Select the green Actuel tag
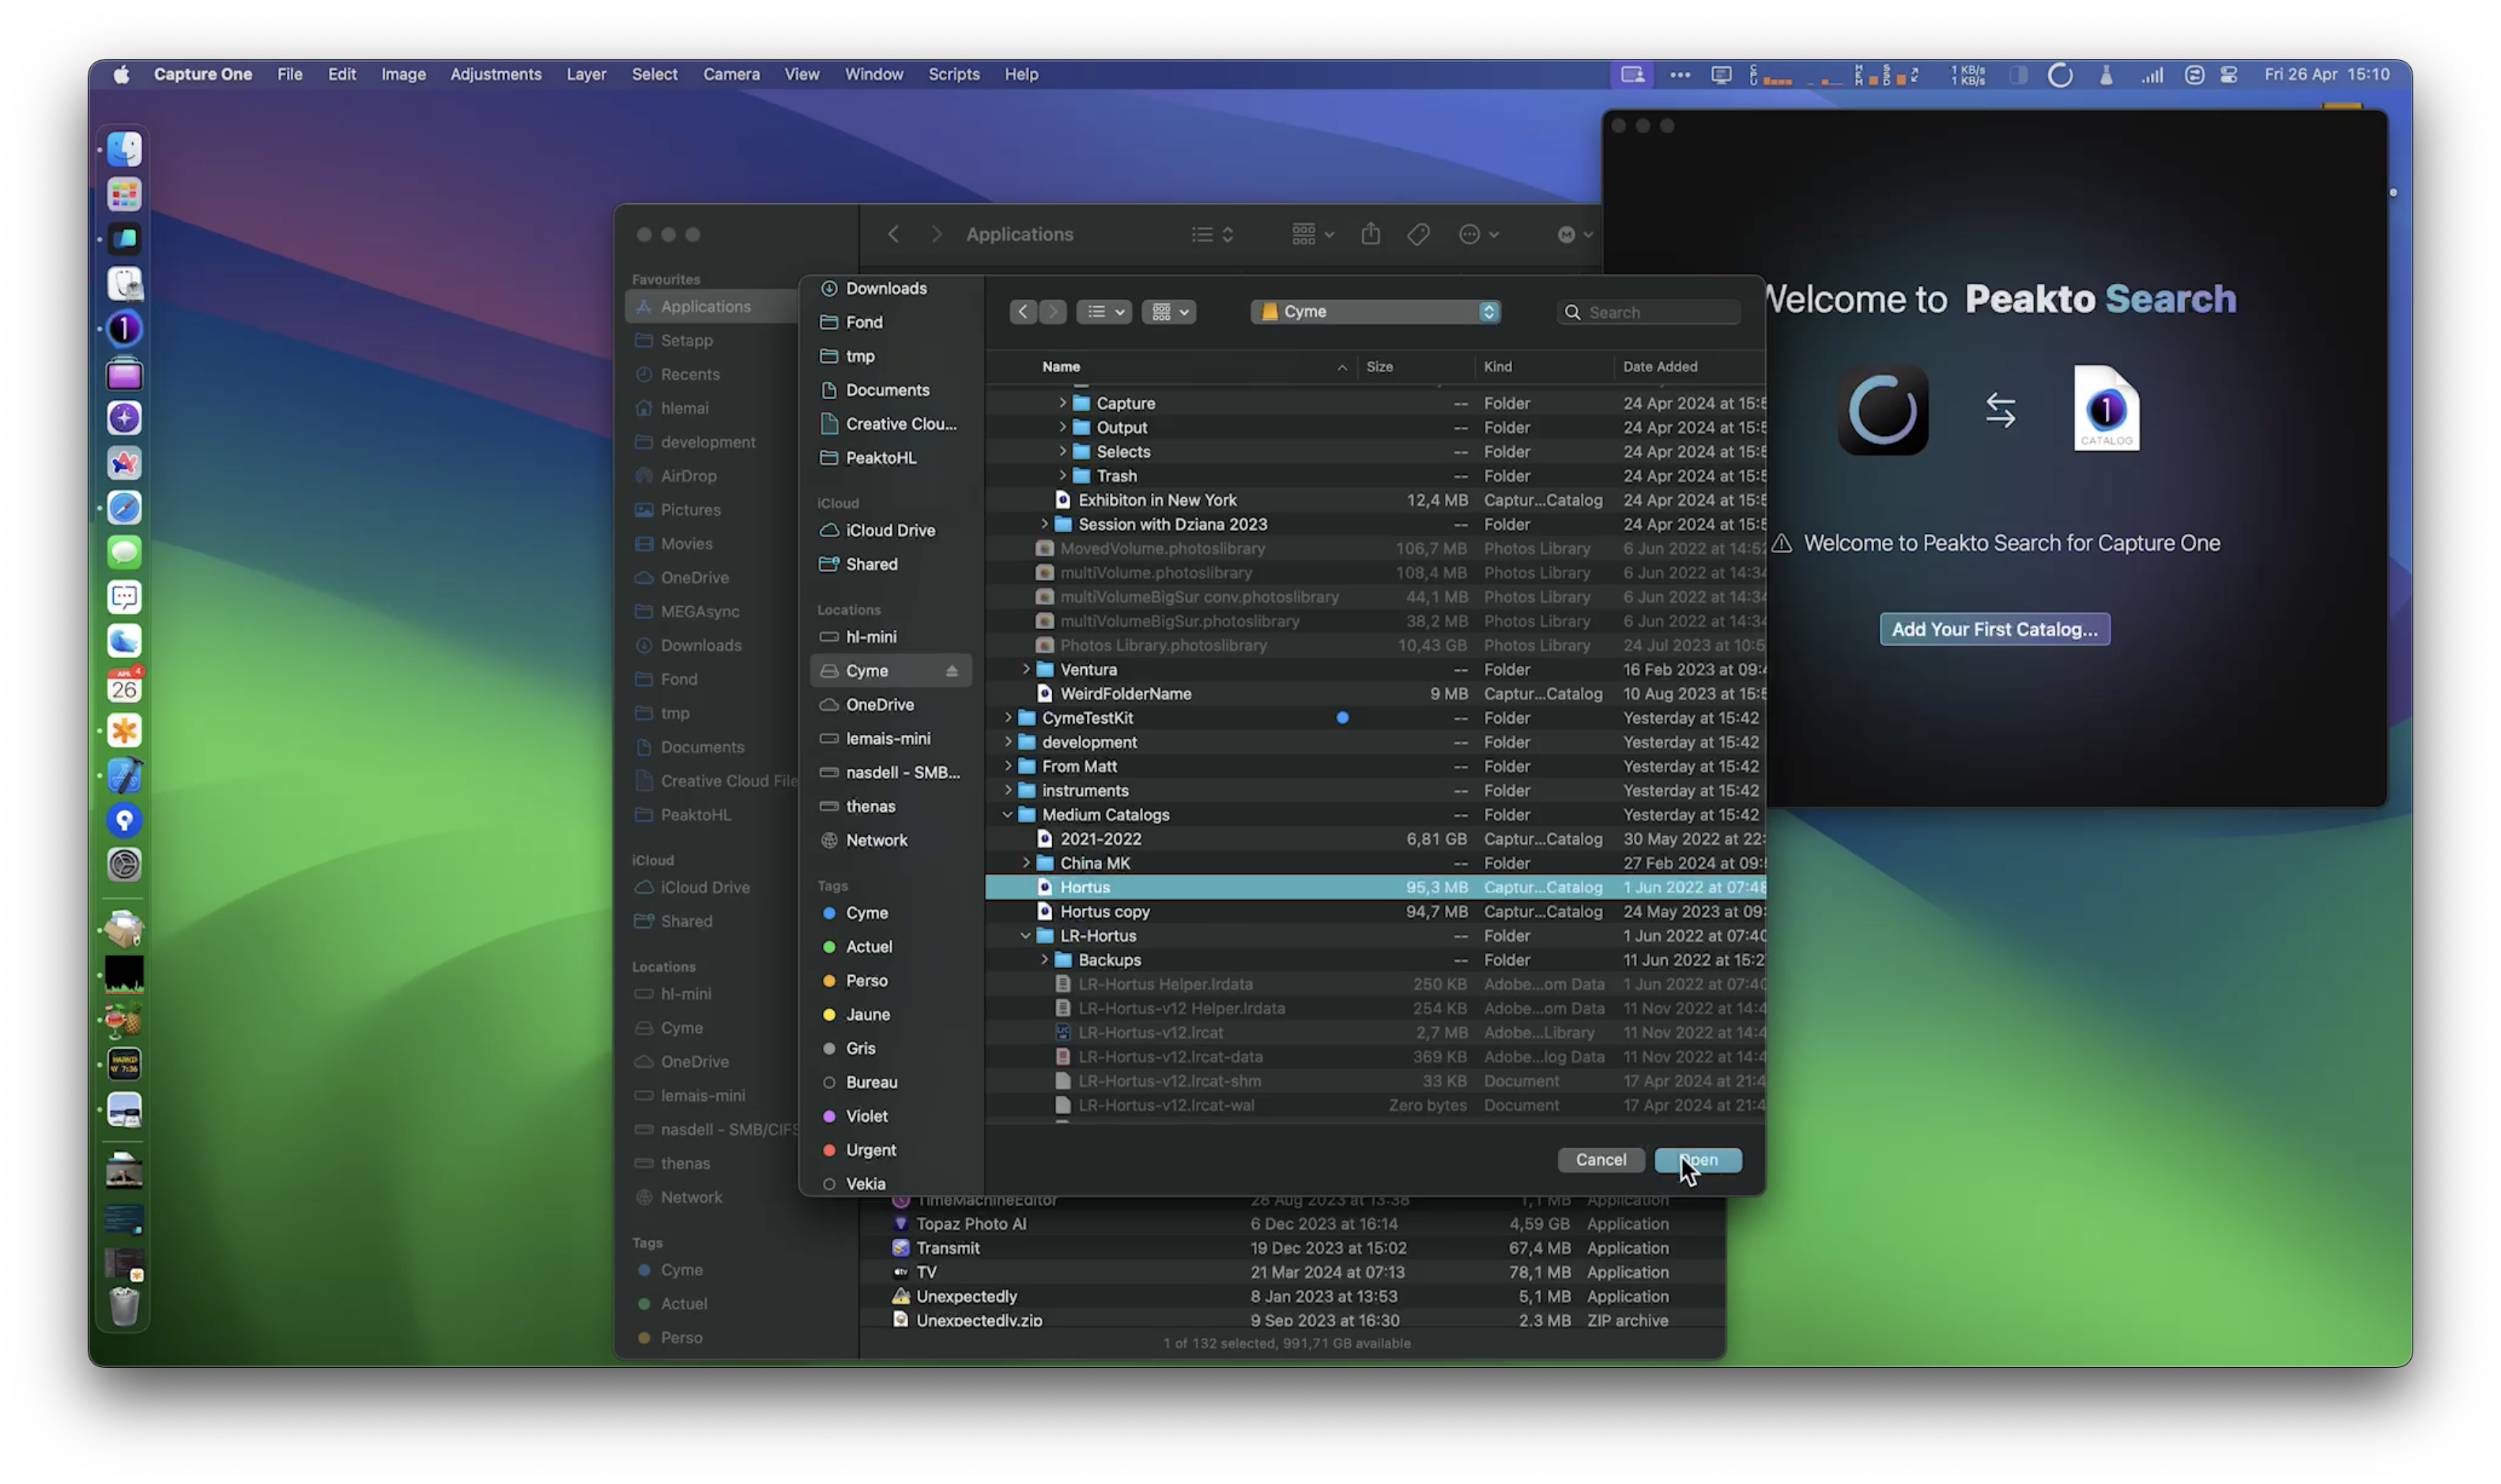This screenshot has width=2501, height=1484. (x=890, y=947)
